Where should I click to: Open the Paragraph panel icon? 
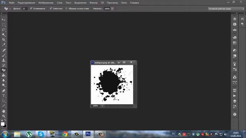242,24
